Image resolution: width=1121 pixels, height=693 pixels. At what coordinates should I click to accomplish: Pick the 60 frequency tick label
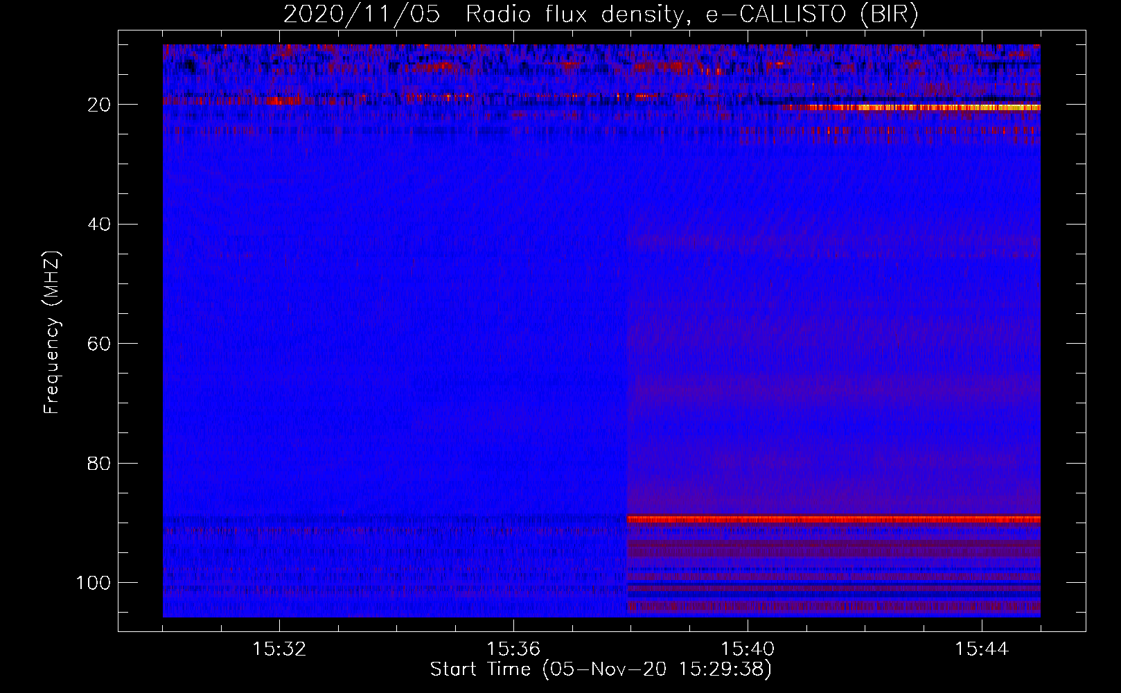[99, 344]
